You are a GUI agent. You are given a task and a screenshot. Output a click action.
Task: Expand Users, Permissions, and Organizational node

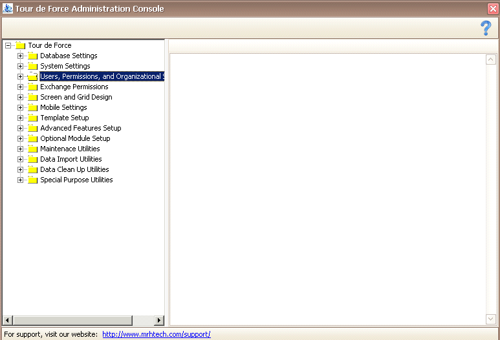pos(20,76)
